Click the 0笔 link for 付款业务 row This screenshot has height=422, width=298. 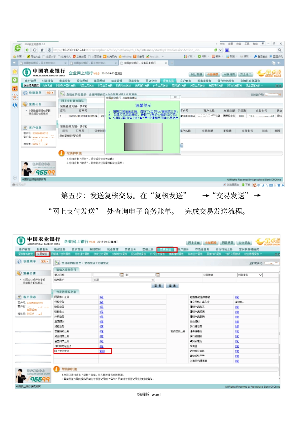click(x=101, y=302)
